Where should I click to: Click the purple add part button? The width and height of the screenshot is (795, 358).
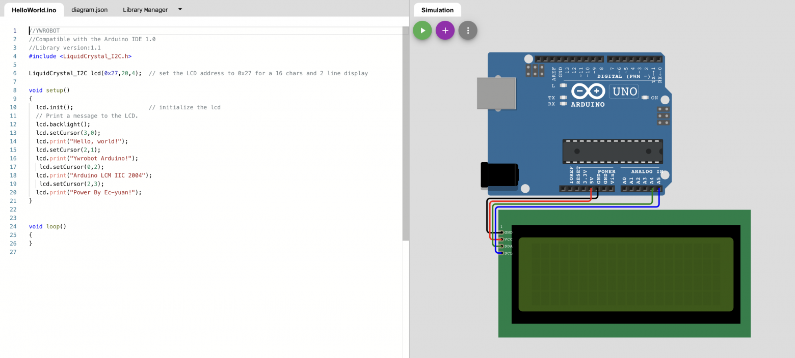pos(445,31)
